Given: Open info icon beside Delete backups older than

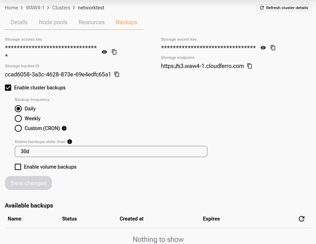Looking at the screenshot, I should (x=70, y=142).
